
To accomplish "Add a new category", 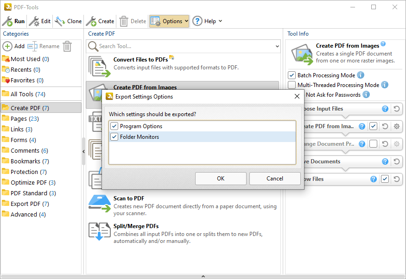I will [x=13, y=46].
